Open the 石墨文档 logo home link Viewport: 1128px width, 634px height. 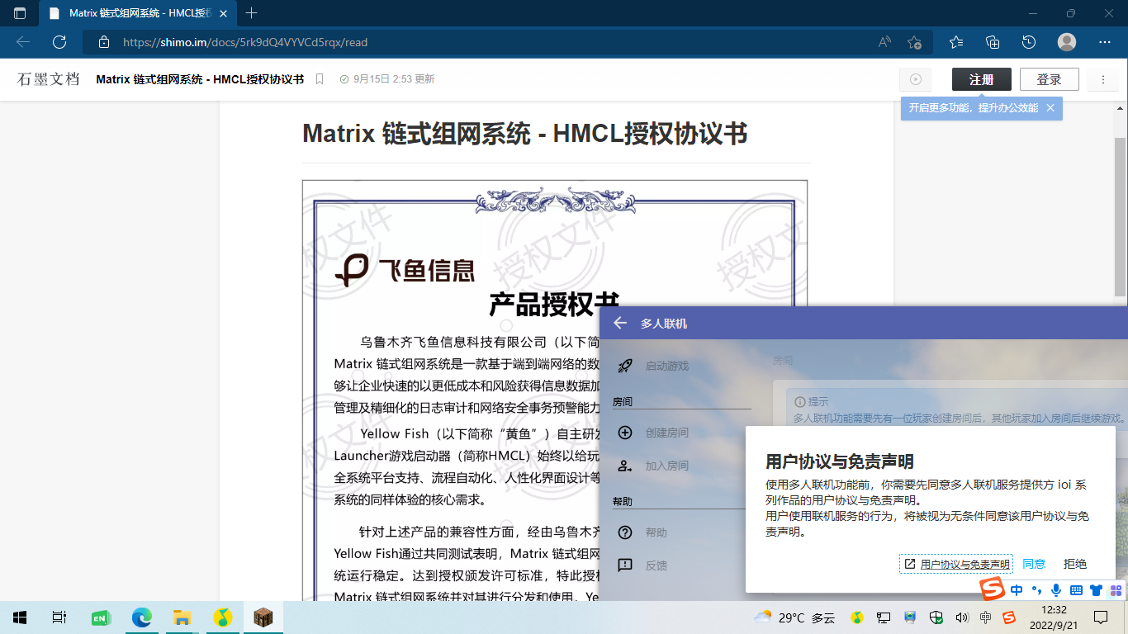48,79
